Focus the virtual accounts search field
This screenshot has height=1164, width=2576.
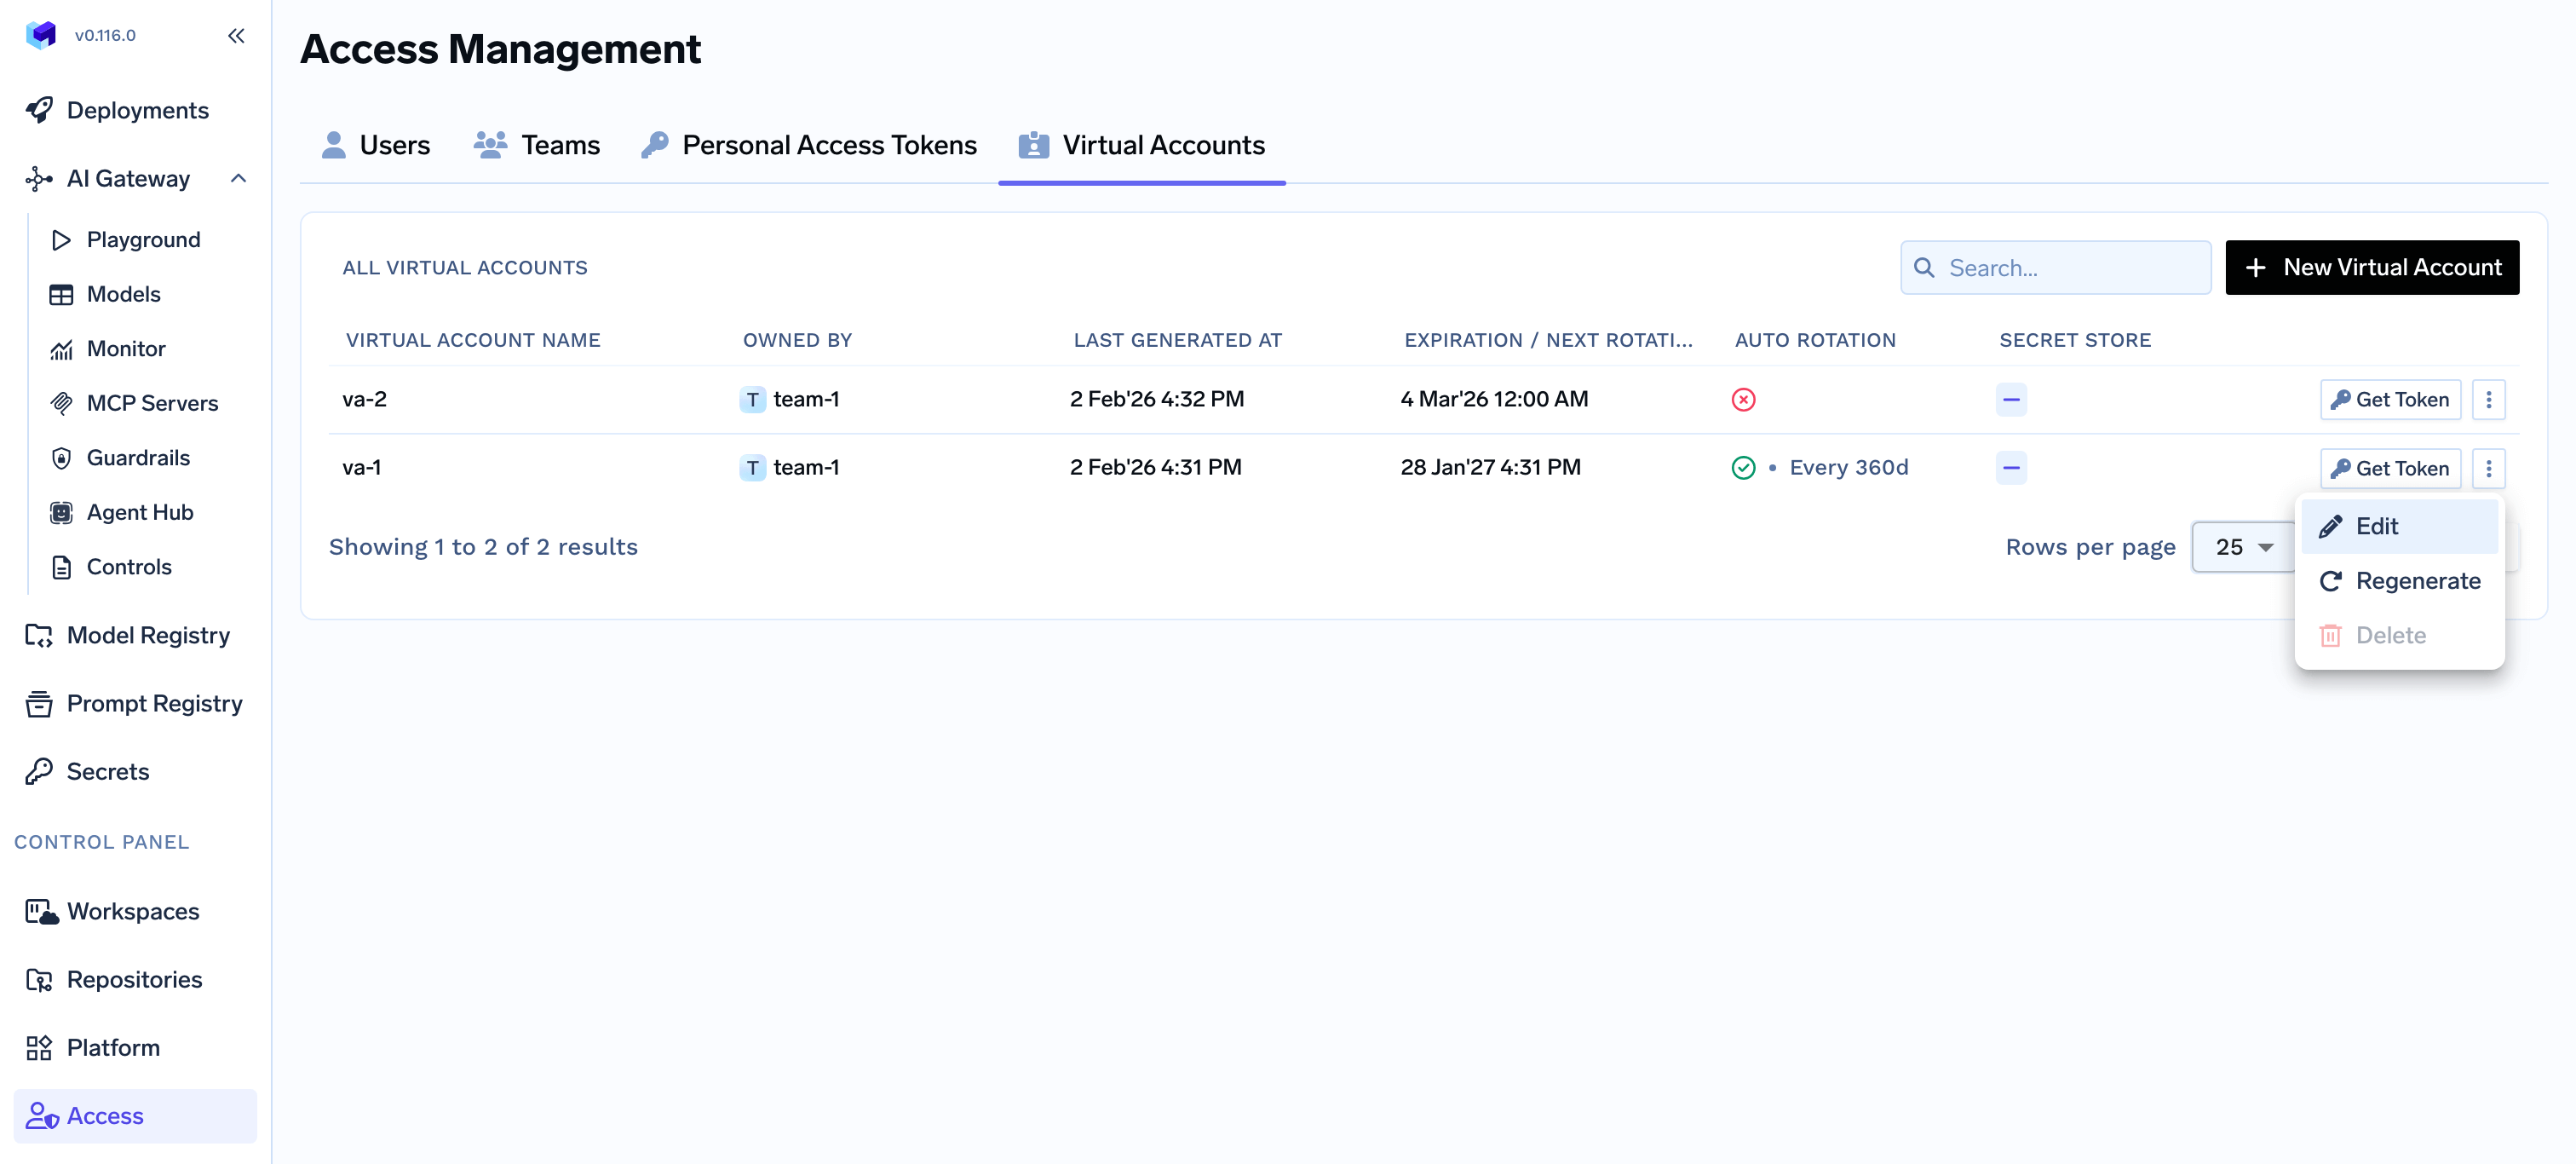point(2070,268)
